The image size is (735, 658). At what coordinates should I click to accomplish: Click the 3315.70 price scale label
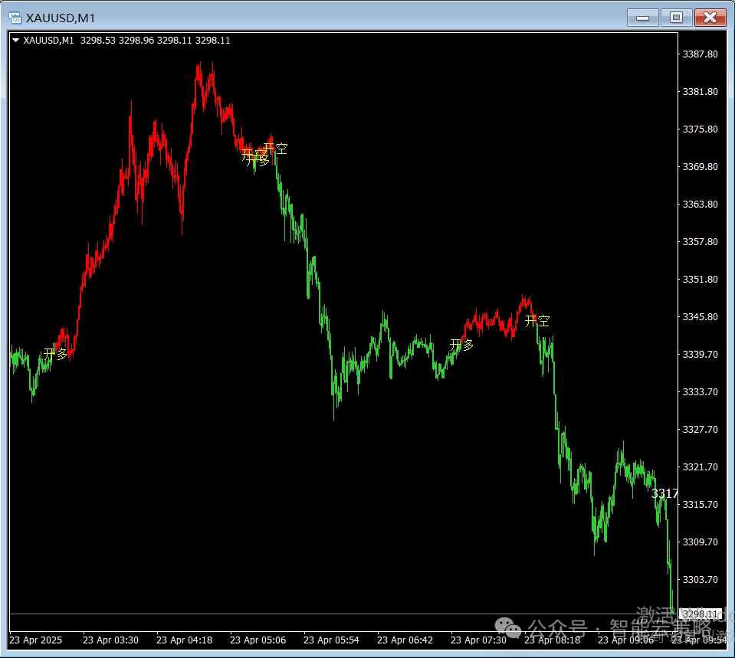[x=700, y=504]
